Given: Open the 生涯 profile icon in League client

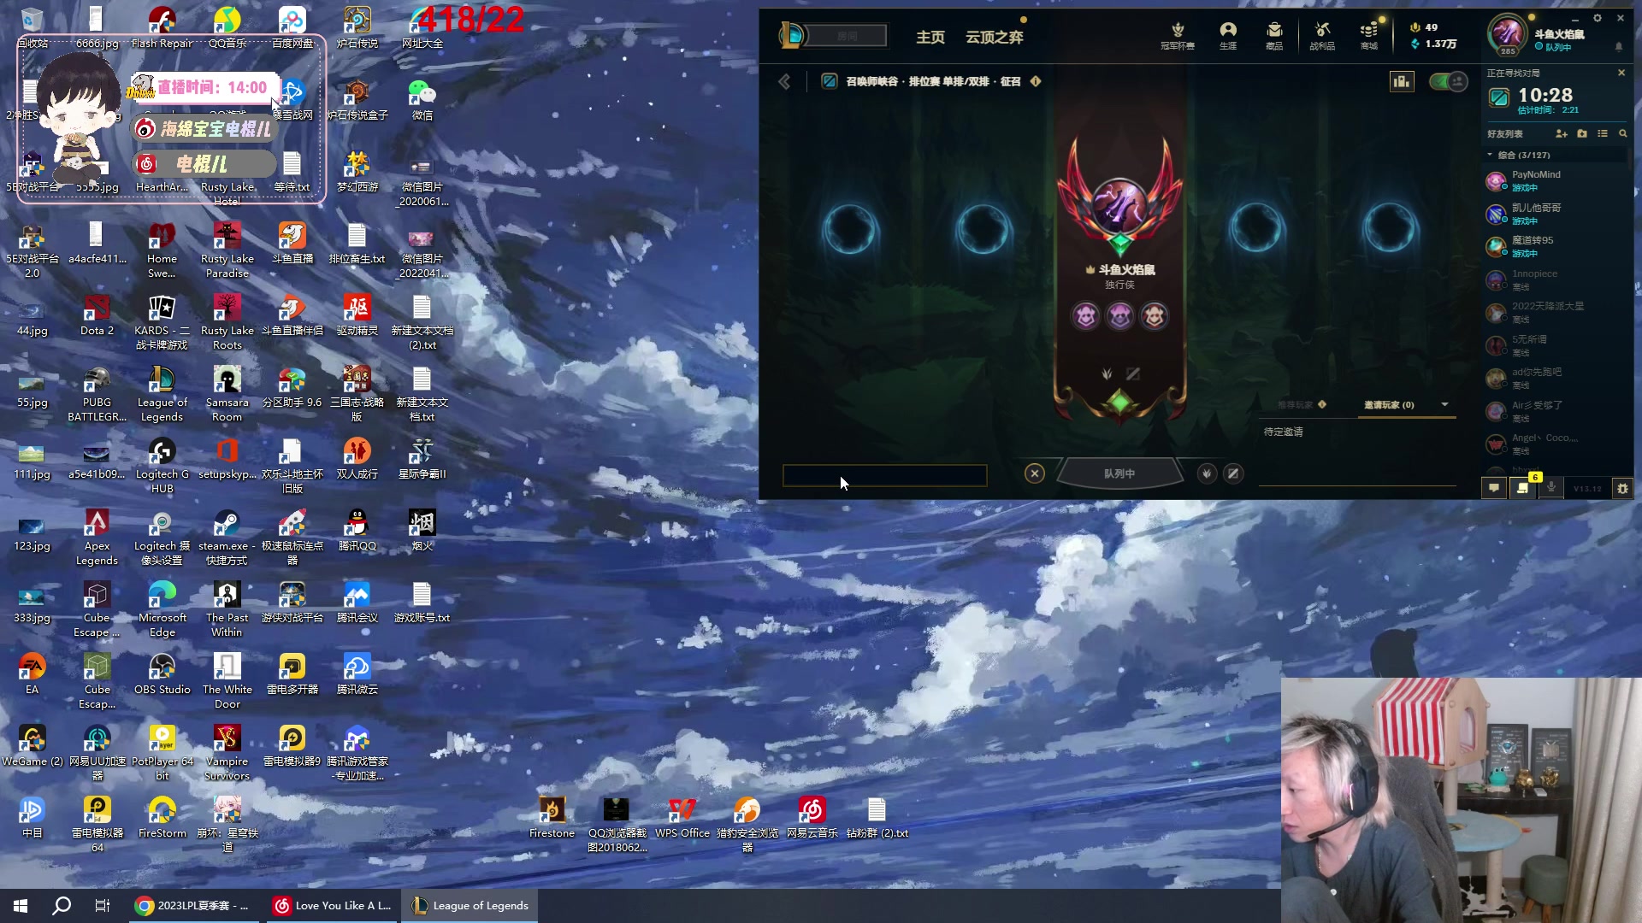Looking at the screenshot, I should [x=1228, y=35].
